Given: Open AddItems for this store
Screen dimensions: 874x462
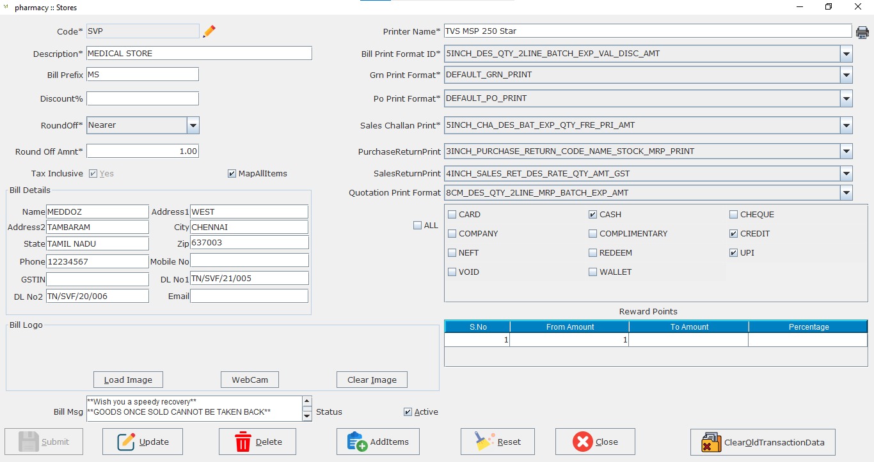Looking at the screenshot, I should 377,442.
